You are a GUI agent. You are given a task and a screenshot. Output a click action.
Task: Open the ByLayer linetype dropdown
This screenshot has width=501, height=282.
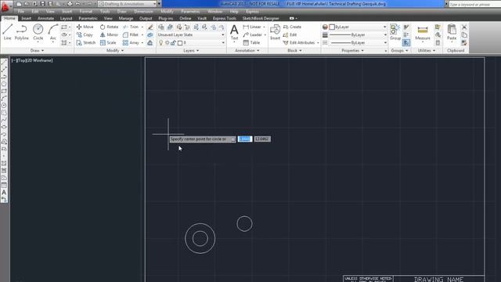(x=359, y=42)
